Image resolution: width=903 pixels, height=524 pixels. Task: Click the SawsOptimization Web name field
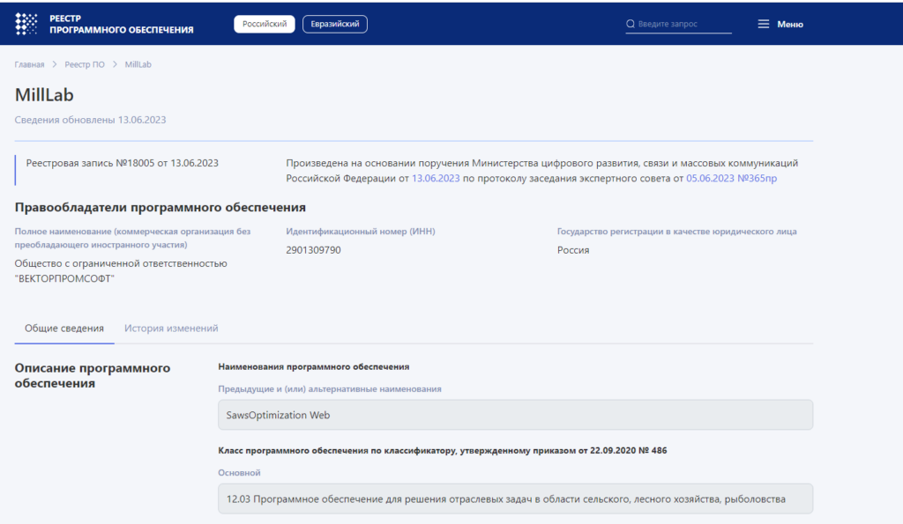click(x=515, y=415)
